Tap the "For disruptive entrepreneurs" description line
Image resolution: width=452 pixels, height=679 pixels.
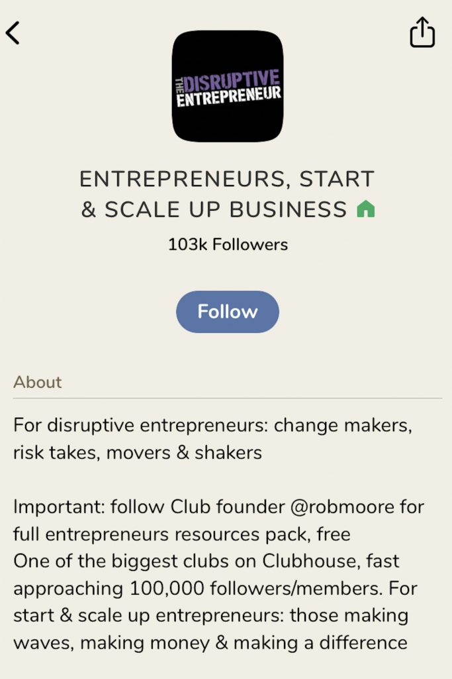(x=212, y=425)
